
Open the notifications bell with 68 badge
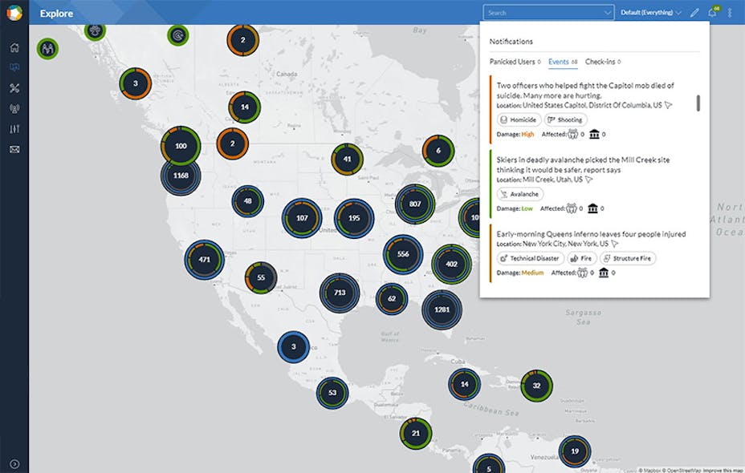pos(711,13)
